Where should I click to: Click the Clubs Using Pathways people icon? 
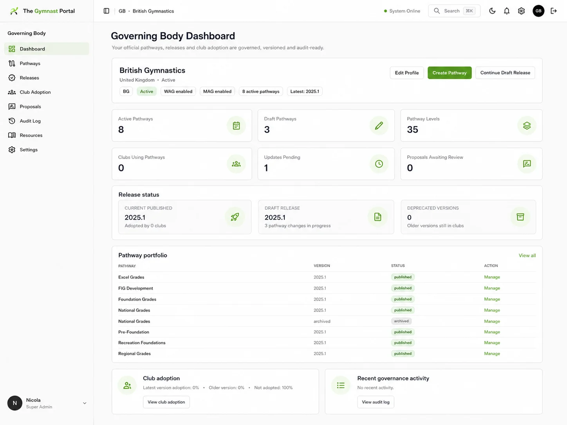coord(236,164)
